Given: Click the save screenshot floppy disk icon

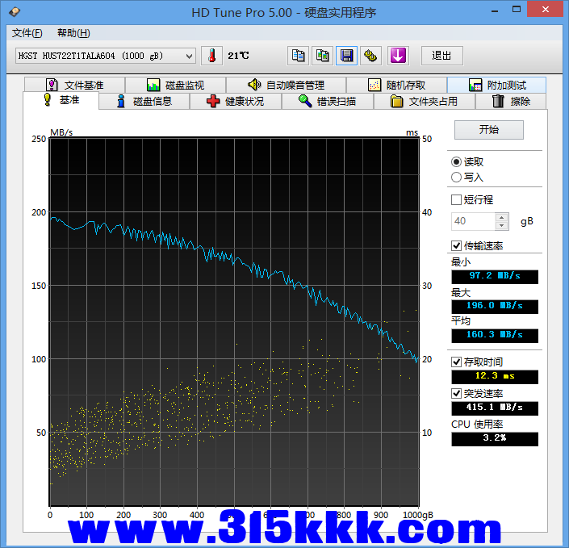Looking at the screenshot, I should click(x=346, y=56).
